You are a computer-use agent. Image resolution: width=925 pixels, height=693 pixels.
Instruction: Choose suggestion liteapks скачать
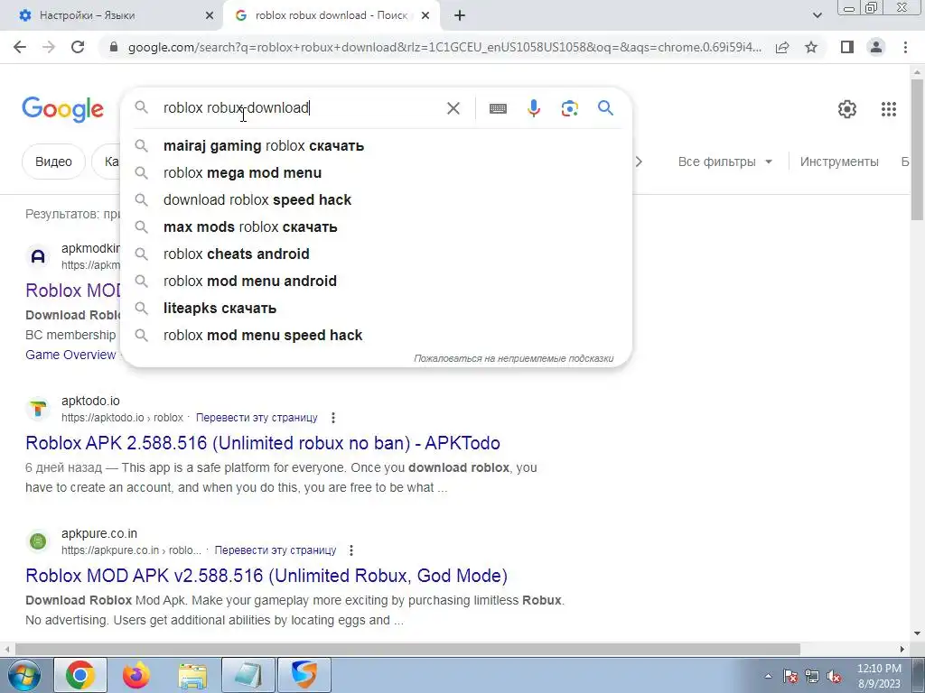[377, 309]
